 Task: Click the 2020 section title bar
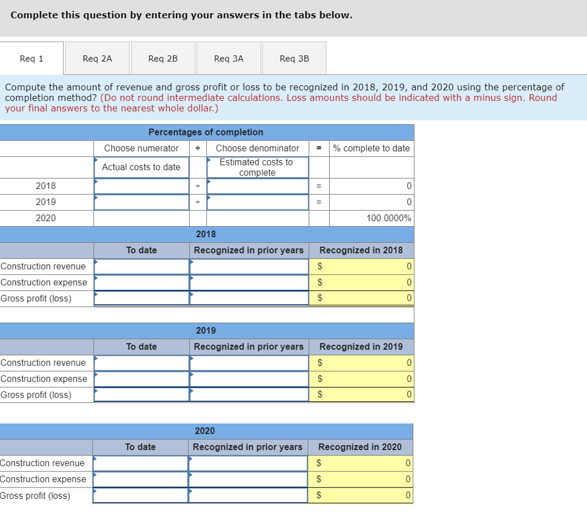click(x=205, y=431)
